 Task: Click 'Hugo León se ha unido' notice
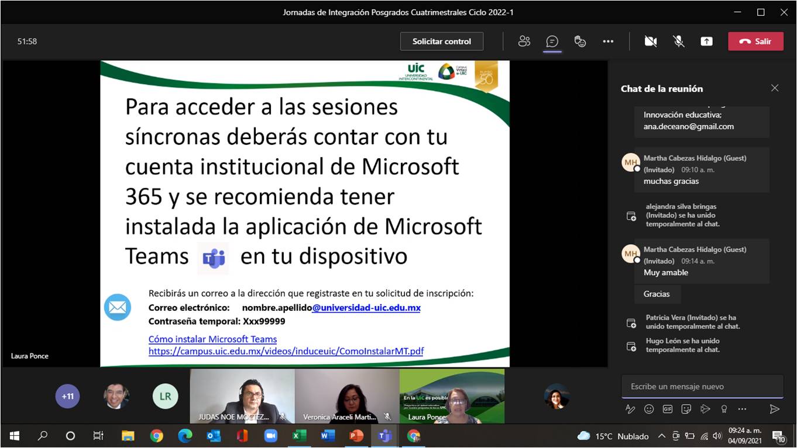click(x=682, y=345)
